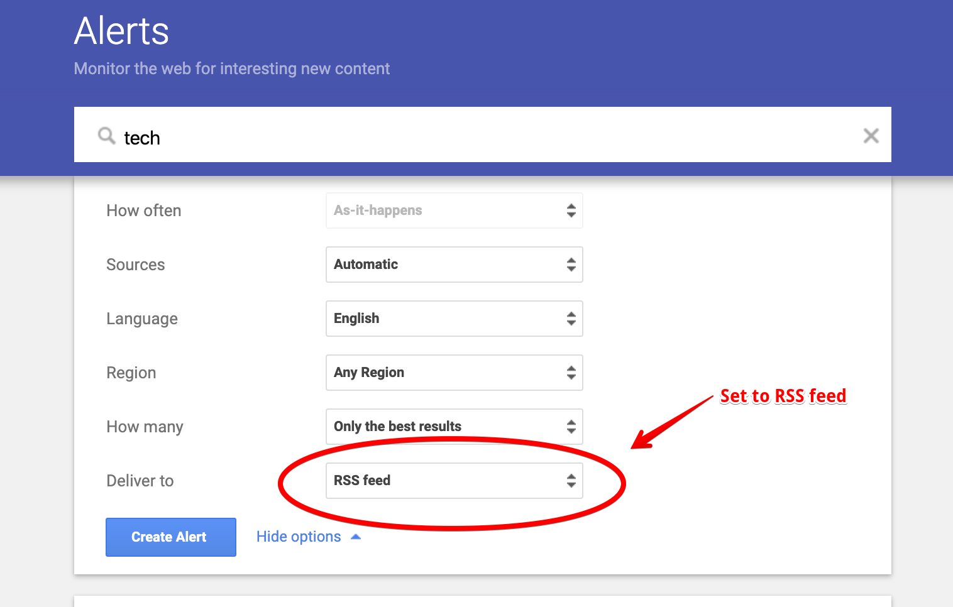Collapse settings via the Hide options link
Image resolution: width=953 pixels, height=607 pixels.
click(x=299, y=537)
